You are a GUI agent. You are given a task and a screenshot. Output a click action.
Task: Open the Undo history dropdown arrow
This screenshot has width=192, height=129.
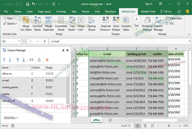(x=37, y=4)
